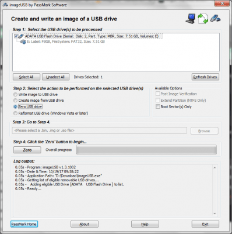Start zeroing with the Zero button
Image resolution: width=232 pixels, height=234 pixels.
point(27,150)
